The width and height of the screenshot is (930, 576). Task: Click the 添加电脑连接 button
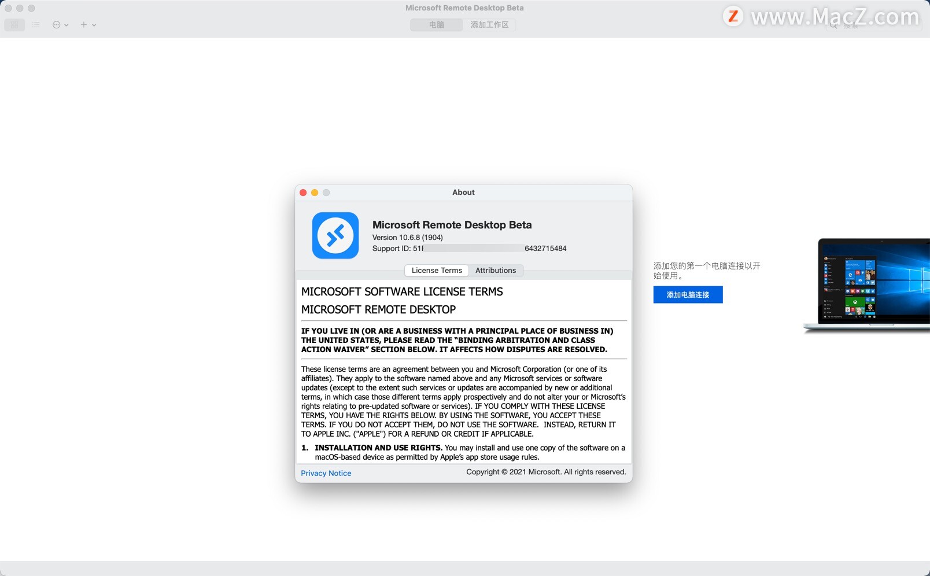pyautogui.click(x=688, y=295)
